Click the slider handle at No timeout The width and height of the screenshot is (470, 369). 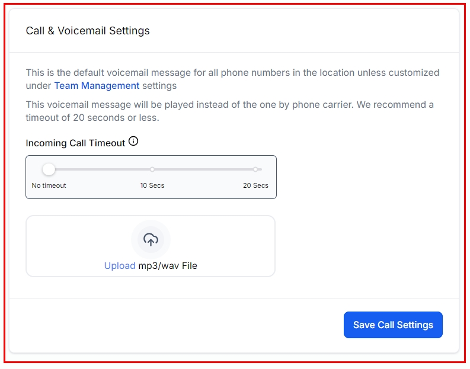coord(49,169)
